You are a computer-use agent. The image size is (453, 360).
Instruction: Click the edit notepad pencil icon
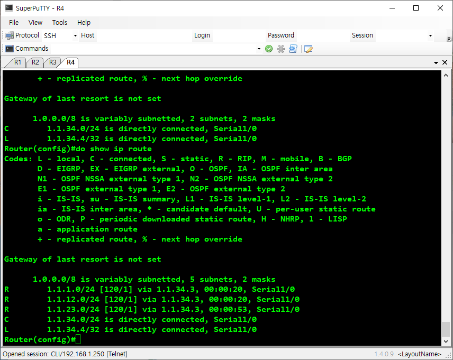[308, 49]
